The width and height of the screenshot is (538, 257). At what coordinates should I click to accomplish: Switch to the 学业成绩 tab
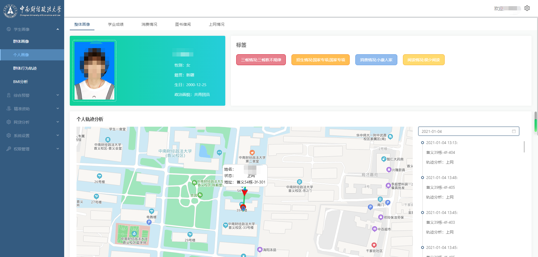tap(115, 24)
